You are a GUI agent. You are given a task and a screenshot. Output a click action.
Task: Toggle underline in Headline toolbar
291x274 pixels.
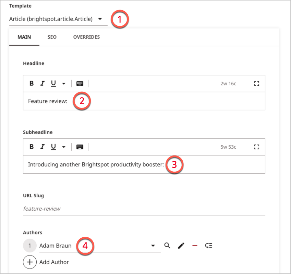coord(53,84)
